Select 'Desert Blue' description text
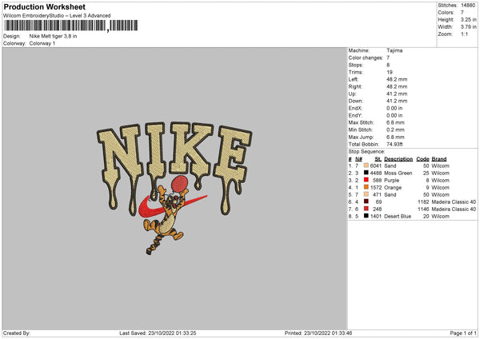This screenshot has width=480, height=339. pos(398,217)
